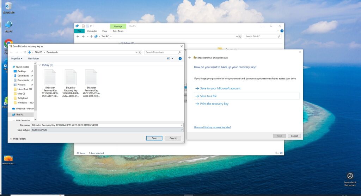The height and width of the screenshot is (196, 361).
Task: Collapse the Today (3) group
Action: click(x=39, y=65)
